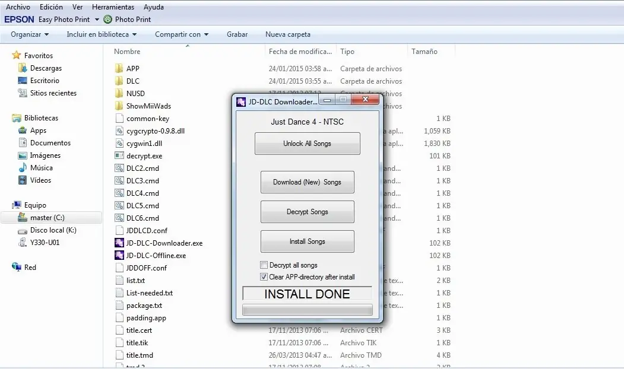624x369 pixels.
Task: Select the JD-DLC-Downloader.exe icon
Action: (x=119, y=243)
